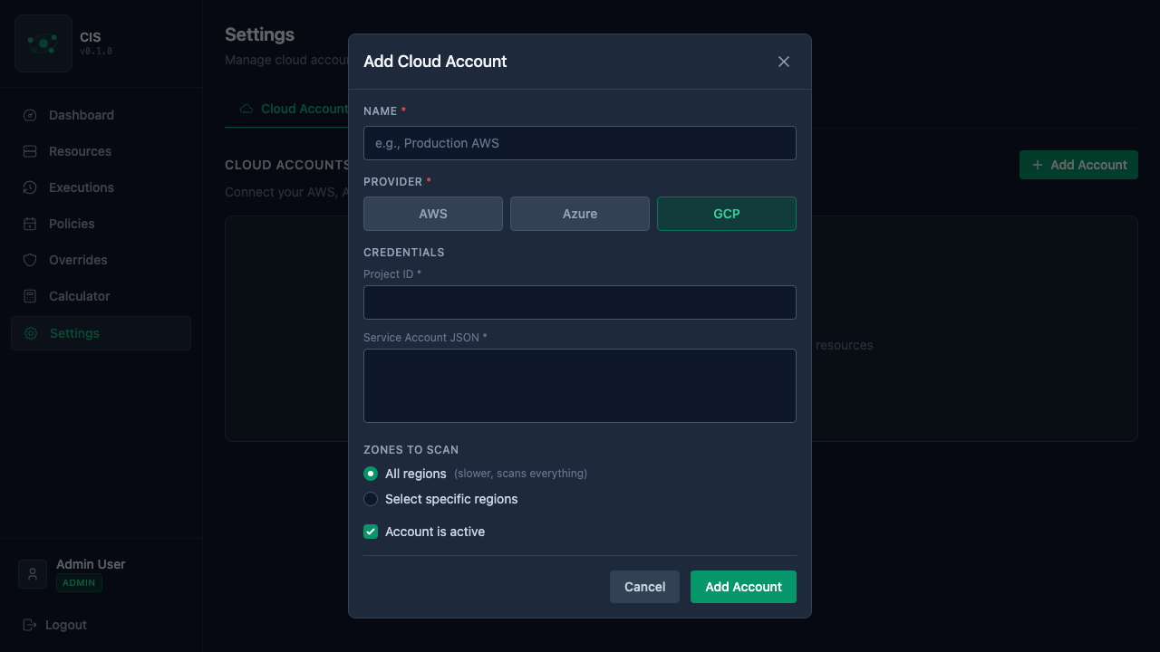Select AWS as provider
The width and height of the screenshot is (1160, 652).
click(x=433, y=214)
